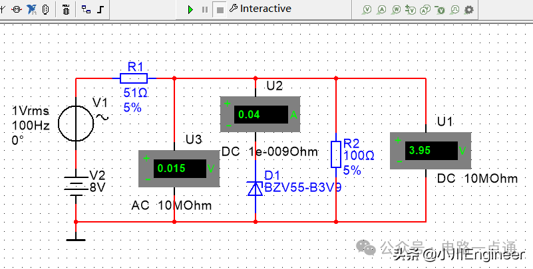
Task: Open probe settings gear icon
Action: click(x=468, y=9)
